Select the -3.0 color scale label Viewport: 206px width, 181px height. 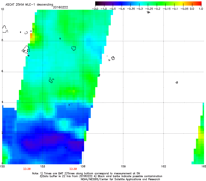tap(95, 9)
